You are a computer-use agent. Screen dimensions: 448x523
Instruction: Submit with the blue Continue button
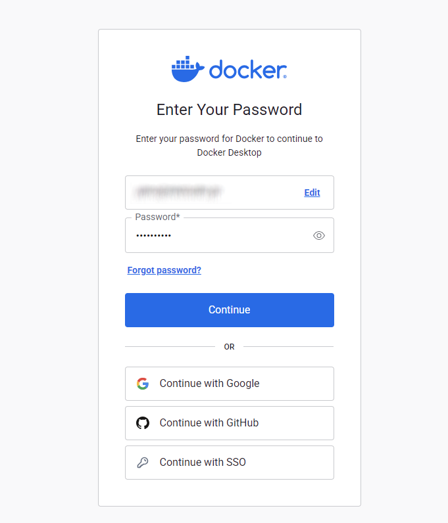[x=230, y=310]
